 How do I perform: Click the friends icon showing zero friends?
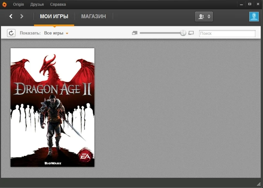coord(204,16)
